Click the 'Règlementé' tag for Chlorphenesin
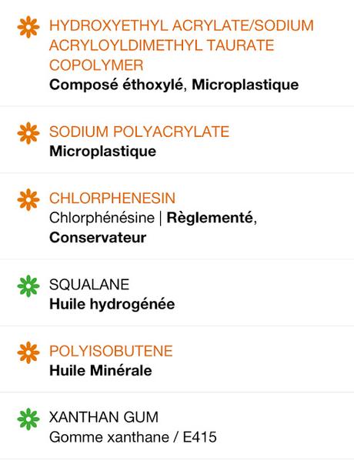The height and width of the screenshot is (461, 354). (209, 218)
